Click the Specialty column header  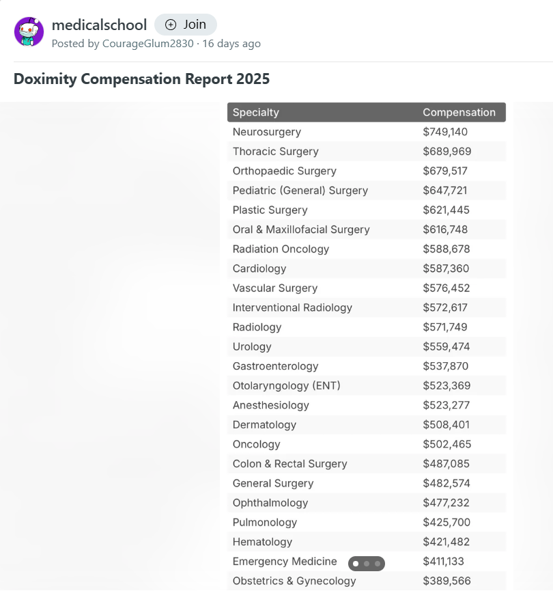[256, 113]
